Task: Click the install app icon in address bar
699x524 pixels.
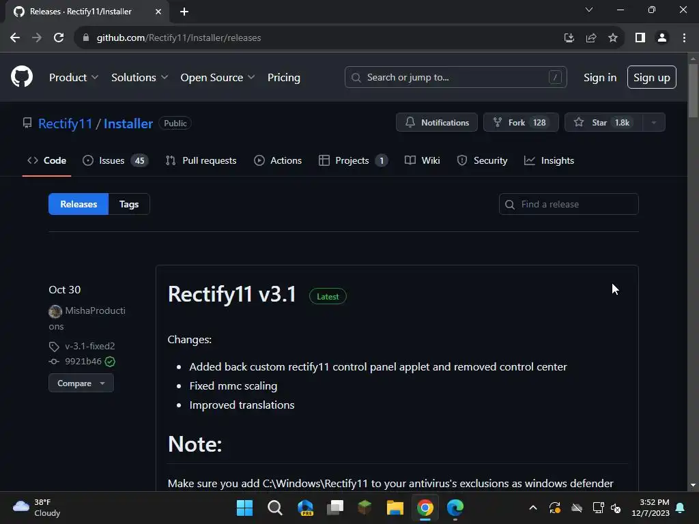Action: click(x=569, y=38)
